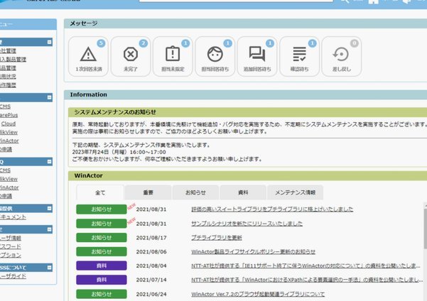Open ドキュメント in the sidebar
The height and width of the screenshot is (301, 427).
pos(13,217)
